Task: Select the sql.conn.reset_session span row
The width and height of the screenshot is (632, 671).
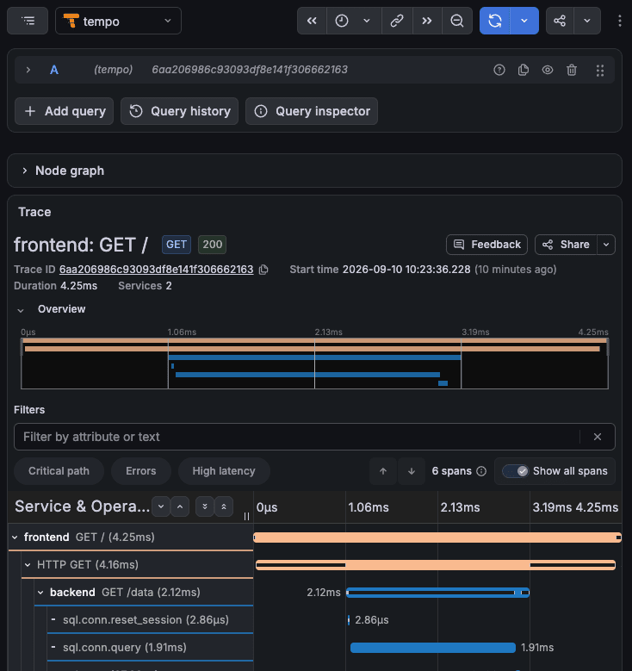Action: pos(150,619)
